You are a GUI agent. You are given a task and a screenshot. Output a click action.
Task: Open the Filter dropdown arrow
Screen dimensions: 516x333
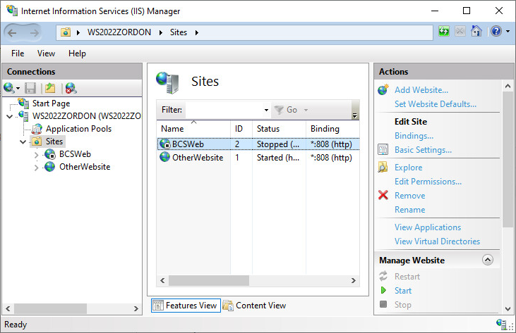tap(266, 111)
